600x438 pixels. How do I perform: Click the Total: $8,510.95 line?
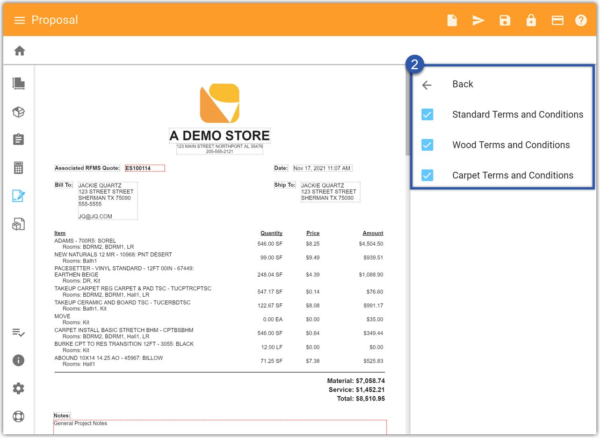[x=361, y=399]
